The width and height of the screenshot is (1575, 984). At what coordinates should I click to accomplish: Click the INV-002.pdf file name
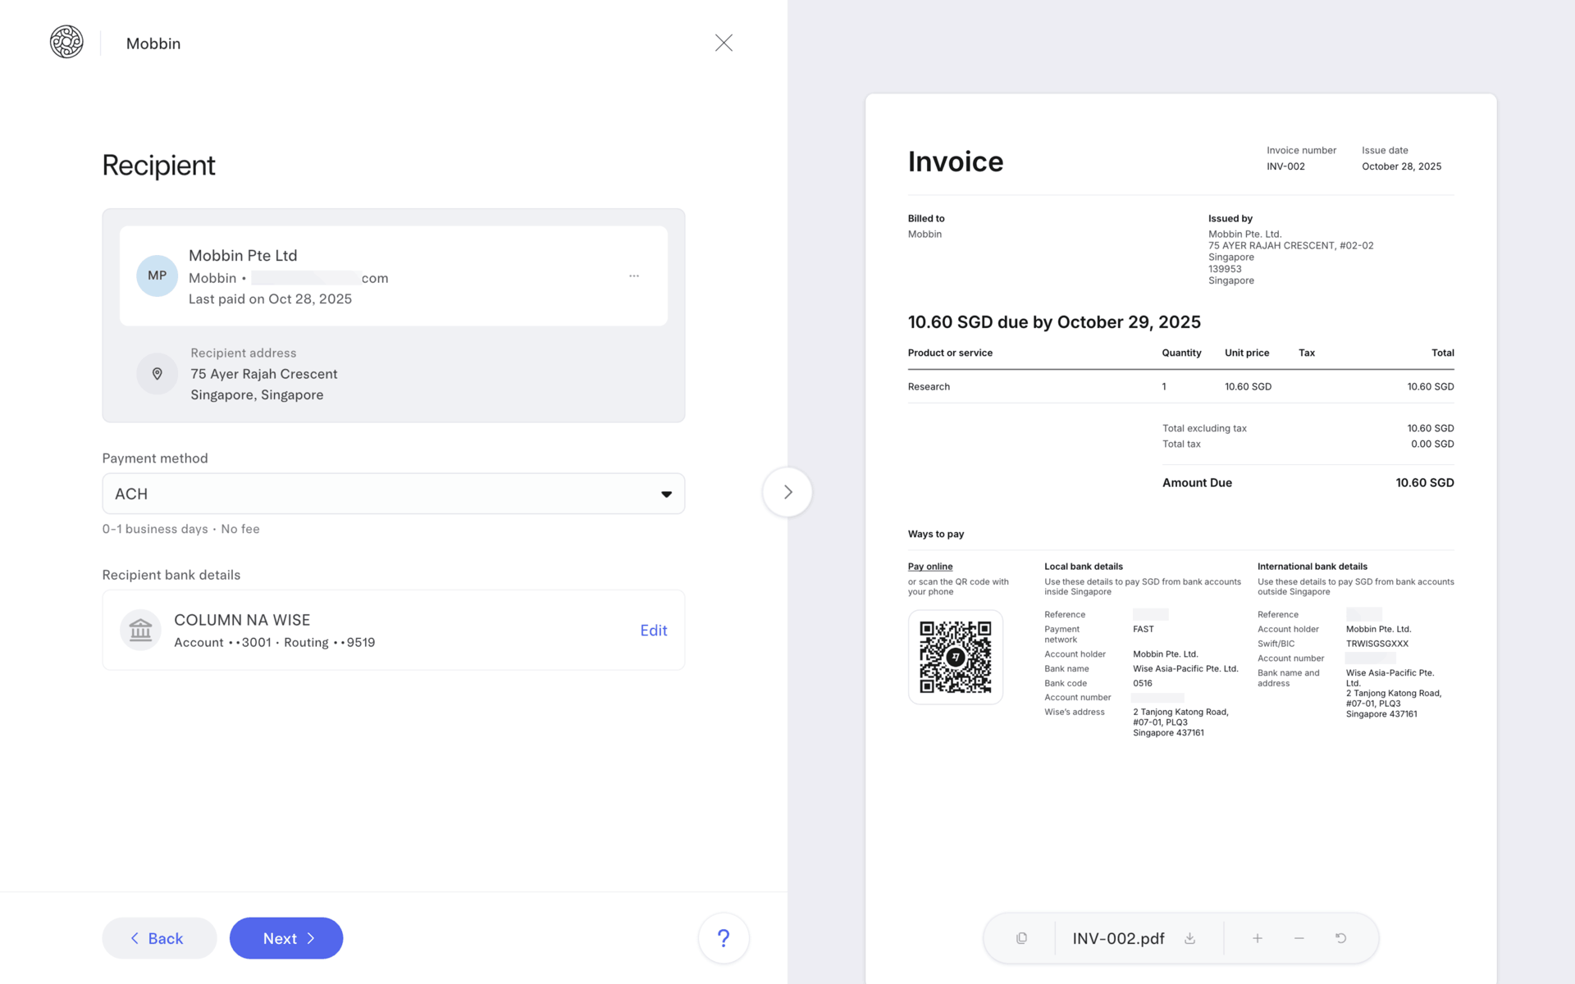click(x=1118, y=938)
